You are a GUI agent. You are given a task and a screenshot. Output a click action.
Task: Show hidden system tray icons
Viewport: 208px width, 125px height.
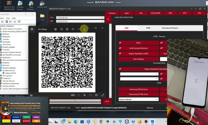166,122
